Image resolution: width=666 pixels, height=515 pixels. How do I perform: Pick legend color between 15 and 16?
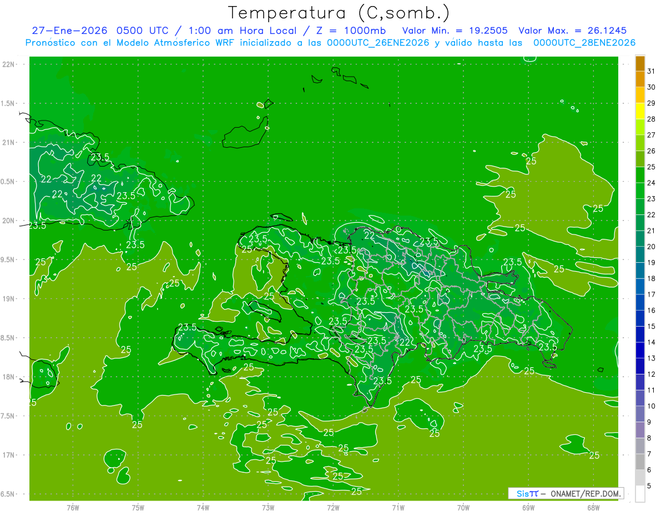point(640,318)
